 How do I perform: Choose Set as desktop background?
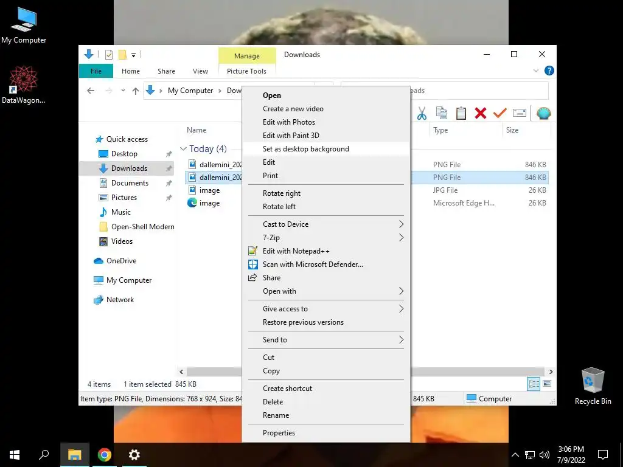tap(325, 149)
